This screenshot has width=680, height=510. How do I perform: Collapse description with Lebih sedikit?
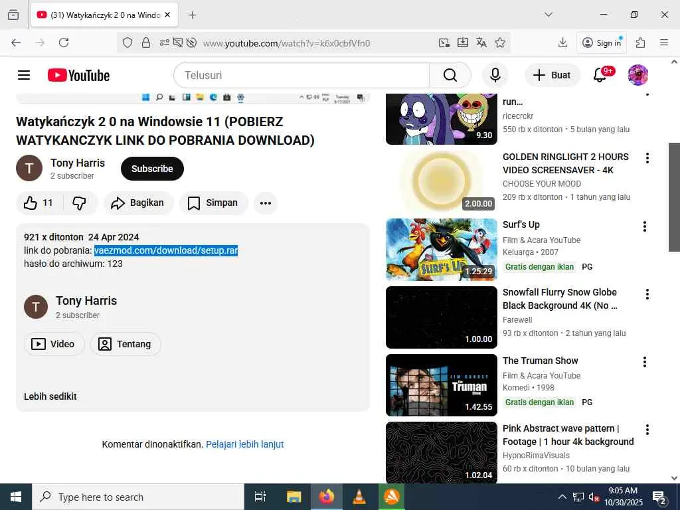tap(50, 396)
